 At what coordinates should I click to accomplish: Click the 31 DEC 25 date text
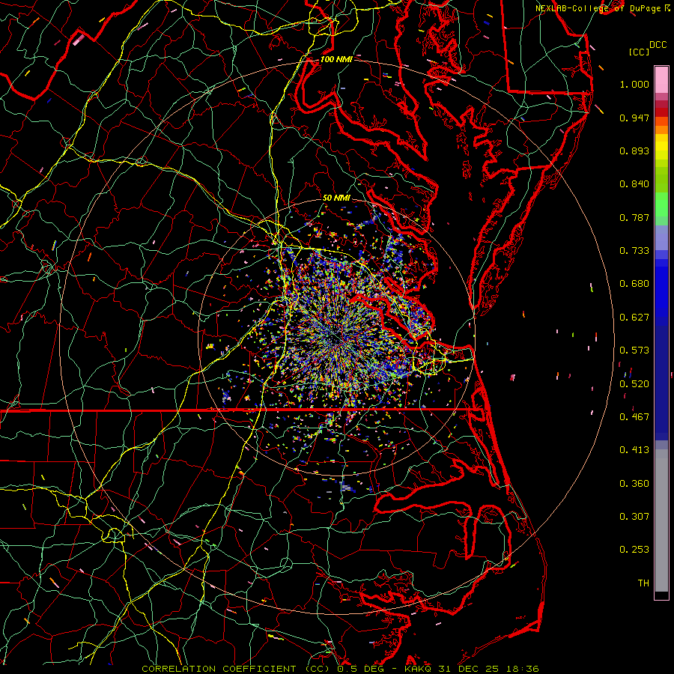pos(469,669)
